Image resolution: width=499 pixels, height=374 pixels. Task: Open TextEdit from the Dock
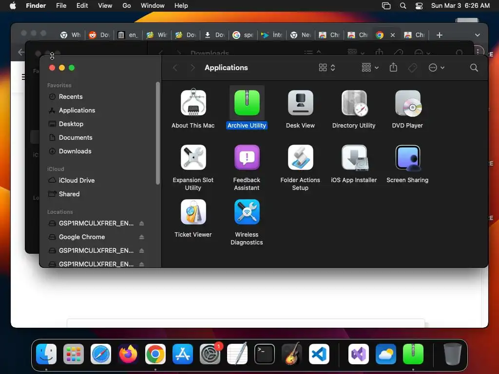[237, 354]
